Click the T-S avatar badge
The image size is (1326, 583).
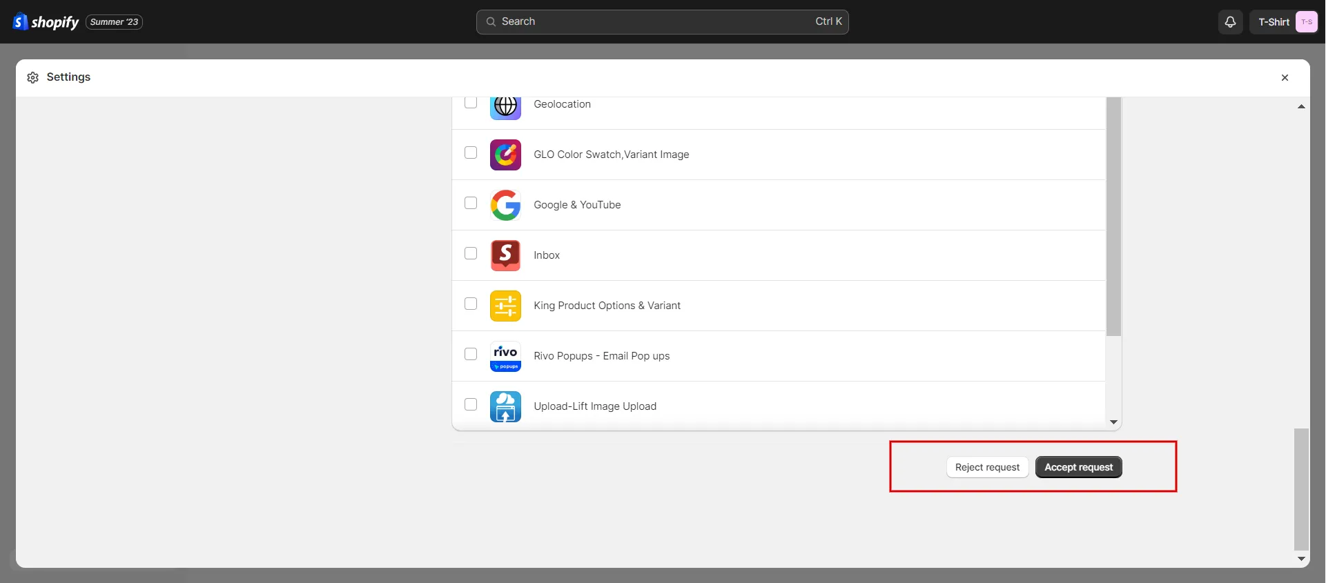pyautogui.click(x=1306, y=22)
